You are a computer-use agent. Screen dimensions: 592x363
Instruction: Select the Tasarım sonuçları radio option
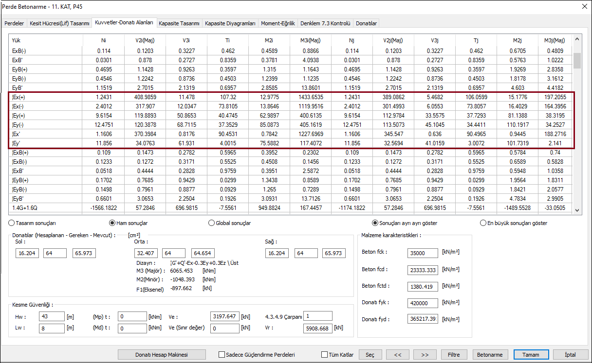pos(12,223)
